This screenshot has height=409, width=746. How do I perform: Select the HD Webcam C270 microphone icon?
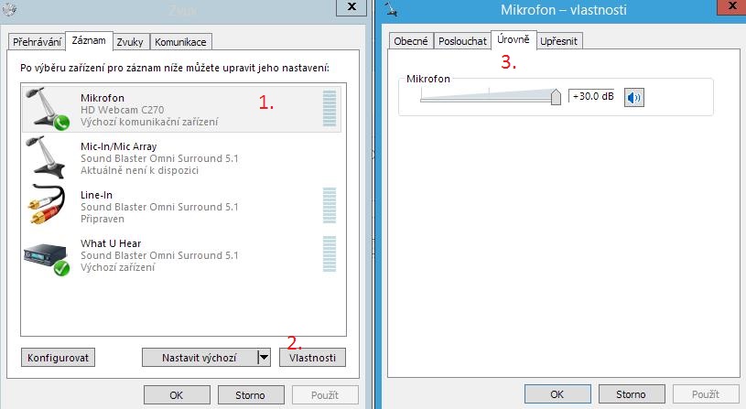(x=47, y=109)
